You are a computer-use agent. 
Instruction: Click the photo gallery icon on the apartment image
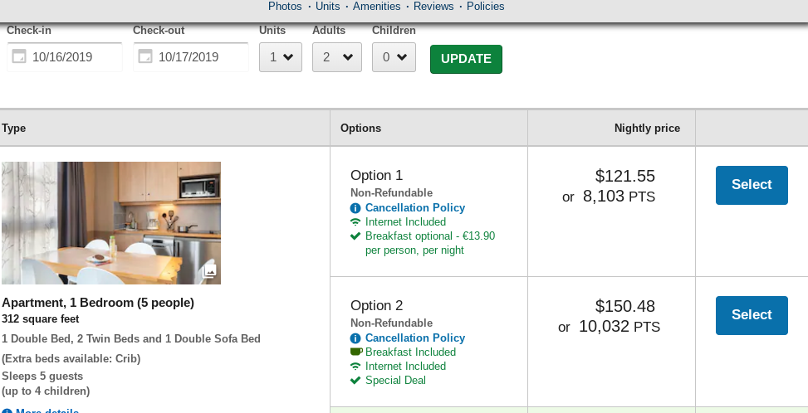pyautogui.click(x=209, y=271)
